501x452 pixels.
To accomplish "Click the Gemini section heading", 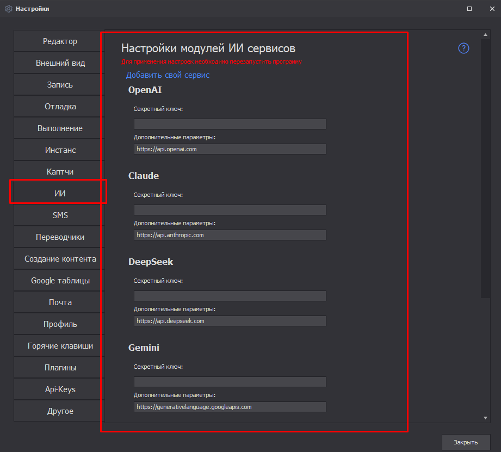I will point(144,348).
